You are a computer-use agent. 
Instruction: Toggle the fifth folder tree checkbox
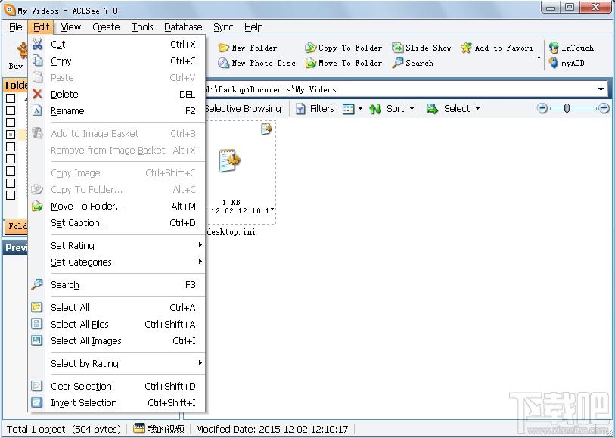(x=11, y=147)
